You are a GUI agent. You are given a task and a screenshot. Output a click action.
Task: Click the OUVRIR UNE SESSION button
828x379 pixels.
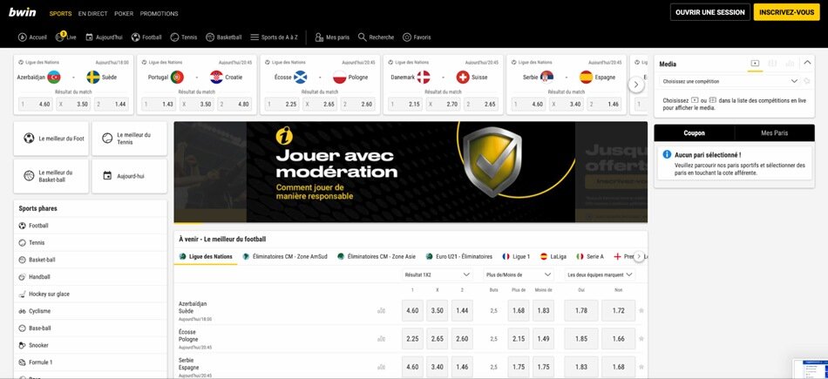(709, 12)
